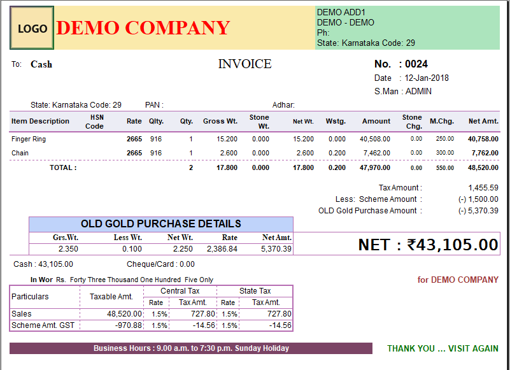
Task: Select the customer name Cash
Action: (x=41, y=64)
